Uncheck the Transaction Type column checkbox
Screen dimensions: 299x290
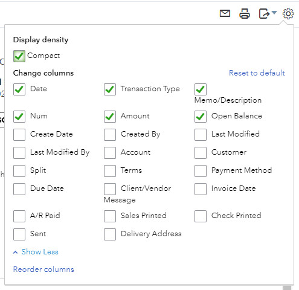tap(110, 89)
